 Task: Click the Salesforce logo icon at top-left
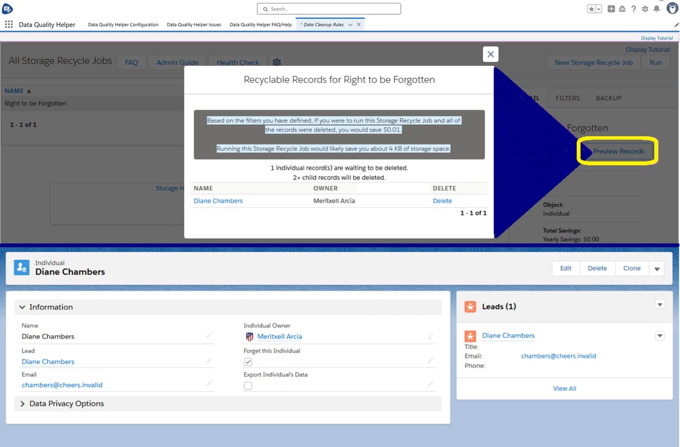click(x=7, y=8)
